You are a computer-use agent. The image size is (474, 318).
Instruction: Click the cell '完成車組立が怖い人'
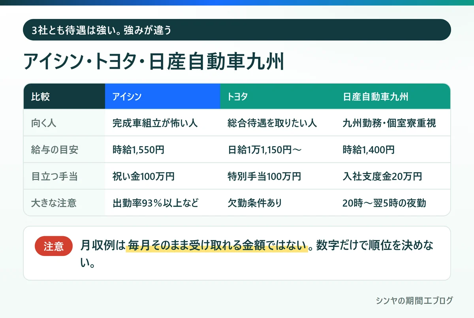(x=162, y=123)
